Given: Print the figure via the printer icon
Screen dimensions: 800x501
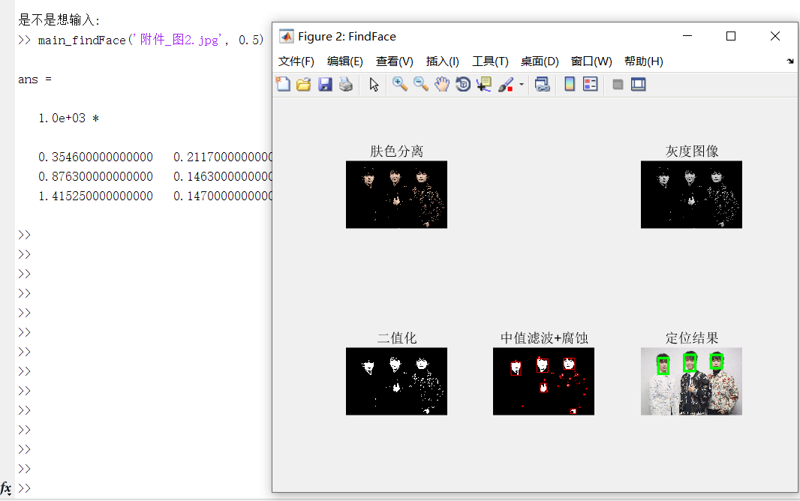Looking at the screenshot, I should [345, 84].
